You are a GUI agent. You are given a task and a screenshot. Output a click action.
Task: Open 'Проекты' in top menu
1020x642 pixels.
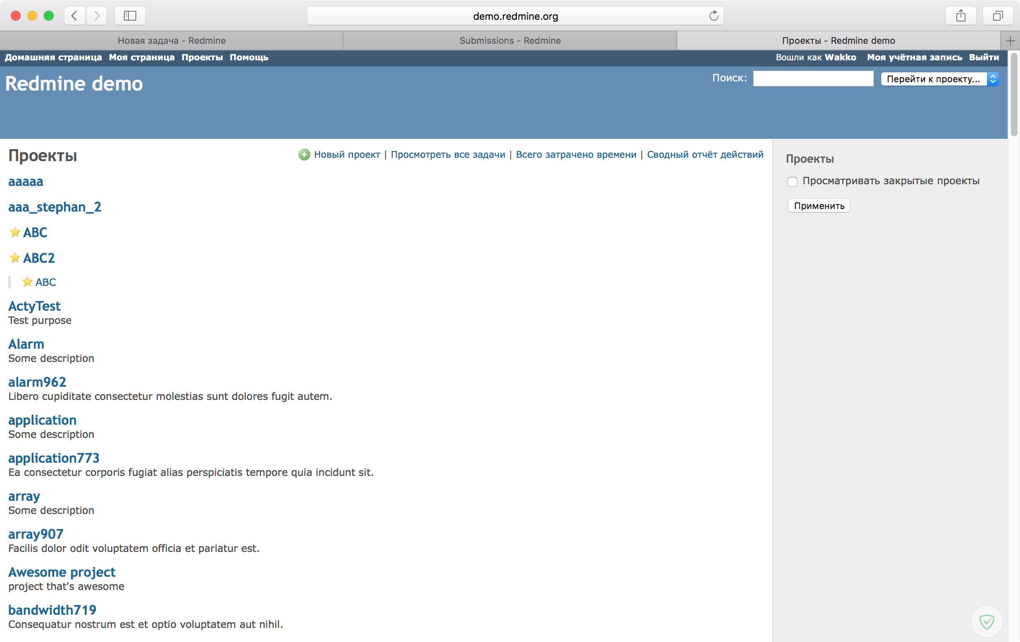[x=202, y=57]
